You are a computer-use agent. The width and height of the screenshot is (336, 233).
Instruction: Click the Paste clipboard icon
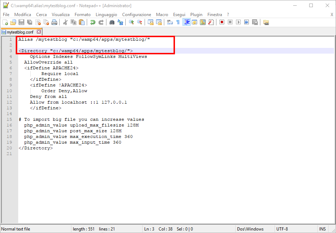point(82,22)
